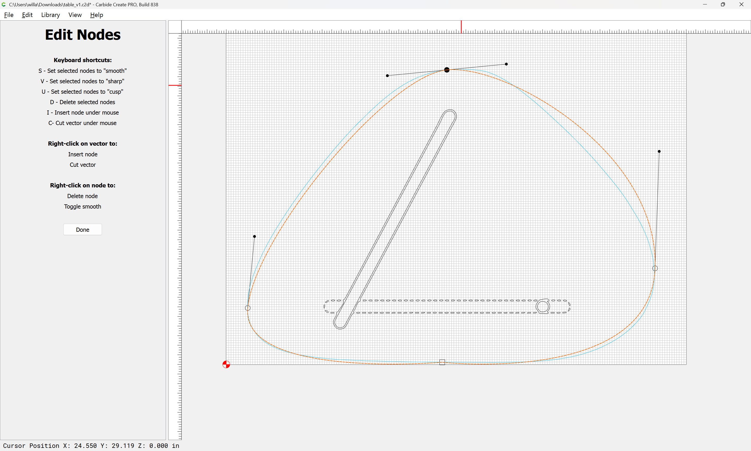Click the red origin marker at stock corner

(226, 364)
